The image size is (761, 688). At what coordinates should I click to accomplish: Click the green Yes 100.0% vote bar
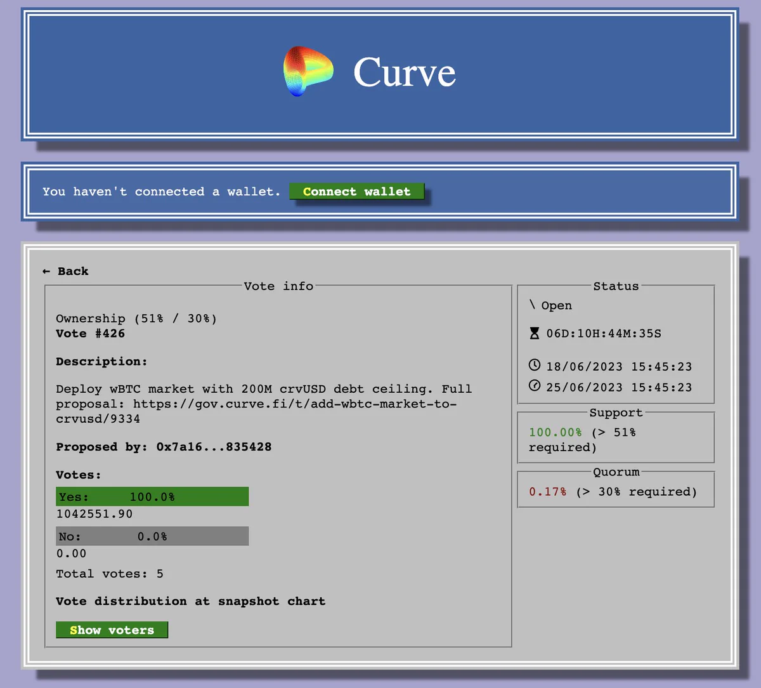pyautogui.click(x=152, y=496)
